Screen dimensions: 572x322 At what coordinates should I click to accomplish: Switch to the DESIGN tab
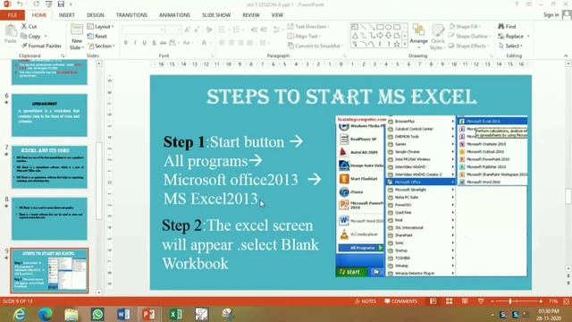click(96, 15)
